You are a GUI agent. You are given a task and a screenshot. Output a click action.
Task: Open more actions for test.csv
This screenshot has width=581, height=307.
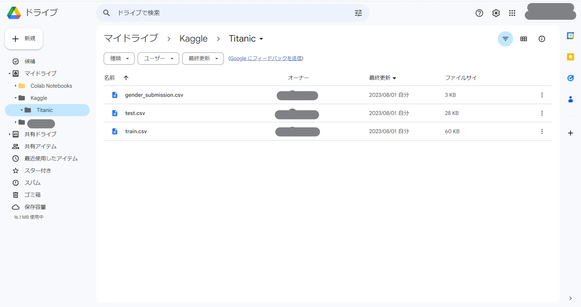coord(542,113)
